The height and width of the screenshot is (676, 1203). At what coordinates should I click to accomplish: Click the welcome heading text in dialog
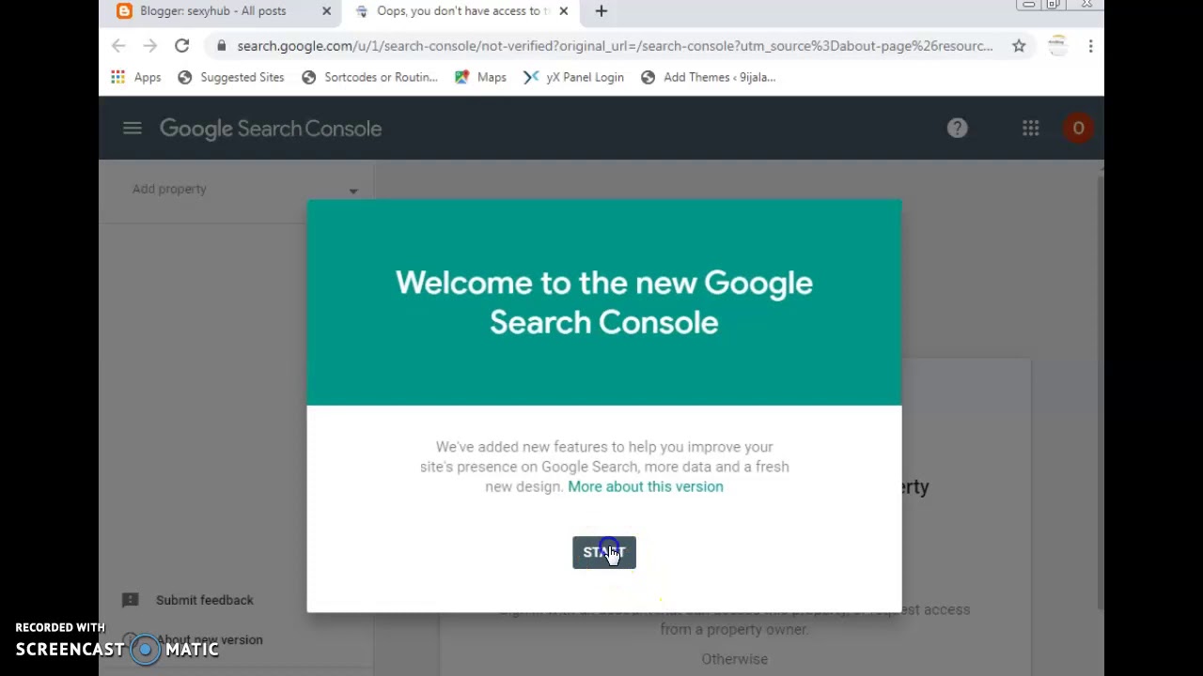tap(604, 302)
